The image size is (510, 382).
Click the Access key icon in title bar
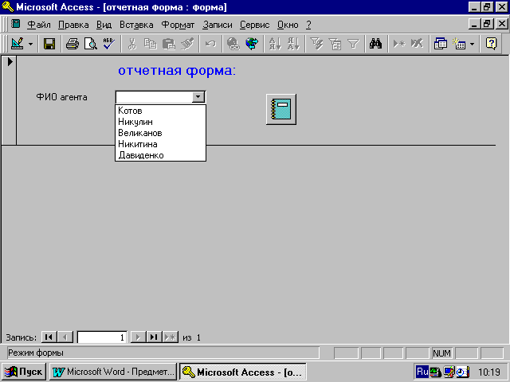[x=8, y=6]
